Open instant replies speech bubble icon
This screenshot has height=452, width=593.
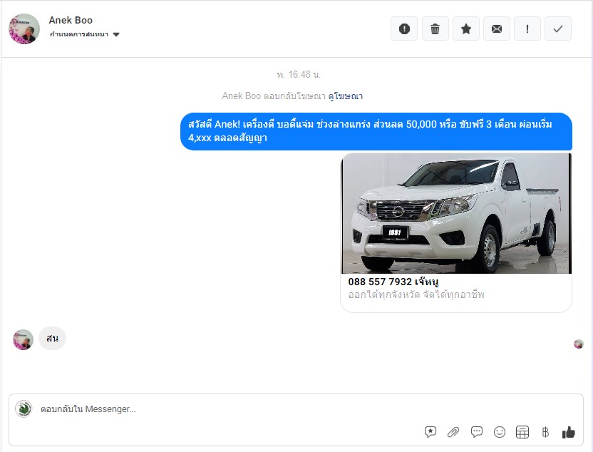(x=477, y=431)
